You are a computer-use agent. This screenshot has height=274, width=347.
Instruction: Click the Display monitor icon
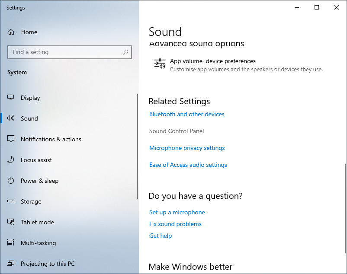(11, 97)
